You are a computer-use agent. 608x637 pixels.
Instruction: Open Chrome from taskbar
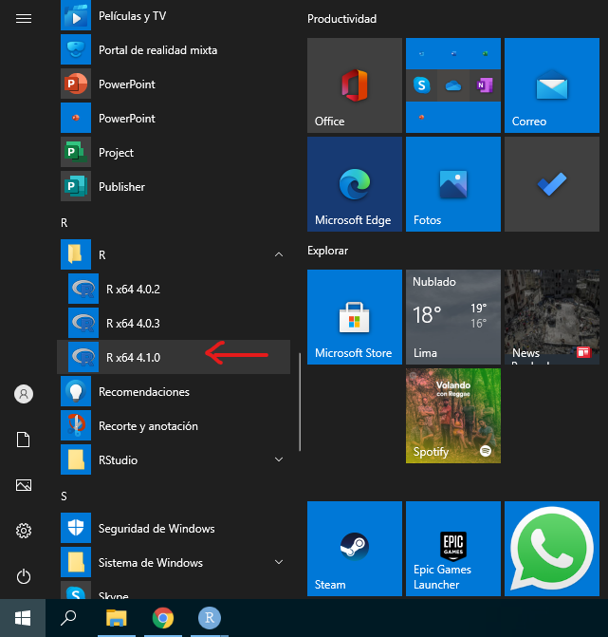[x=163, y=618]
